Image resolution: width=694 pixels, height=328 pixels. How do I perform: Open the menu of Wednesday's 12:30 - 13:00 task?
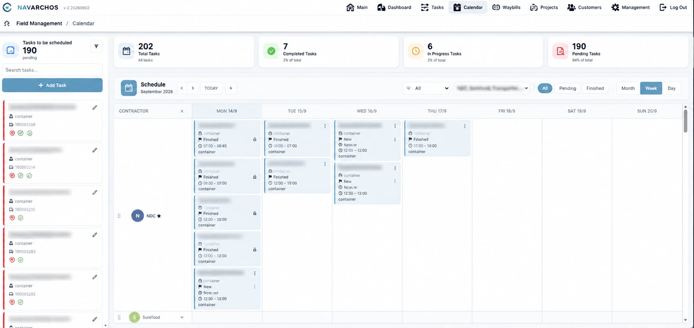click(395, 168)
